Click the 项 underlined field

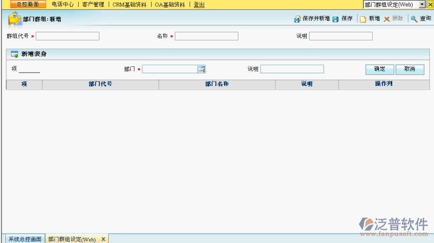pyautogui.click(x=30, y=69)
